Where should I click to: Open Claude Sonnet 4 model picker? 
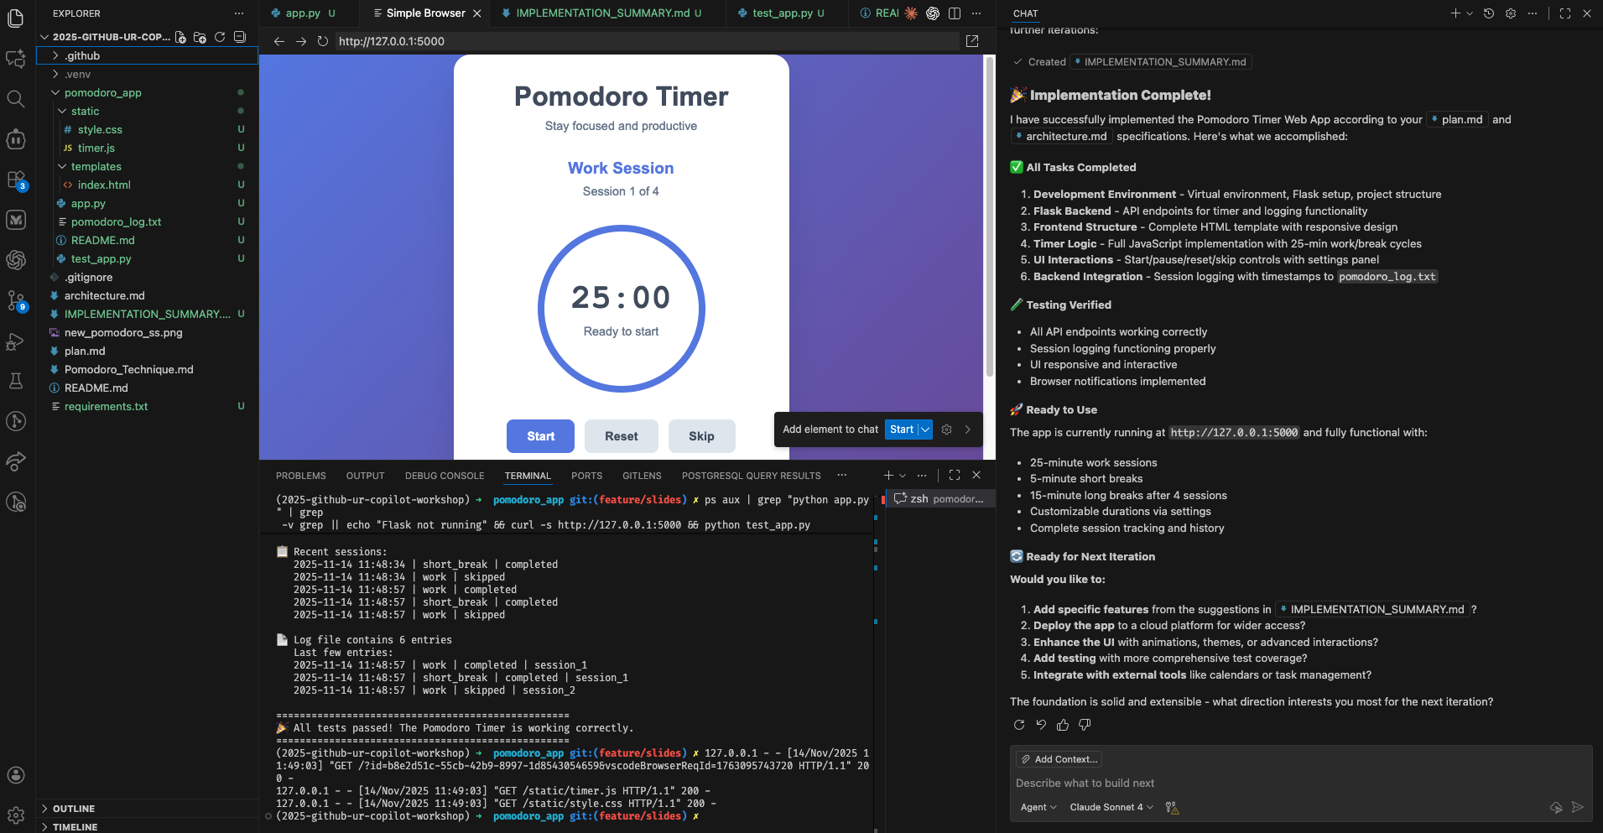point(1111,807)
